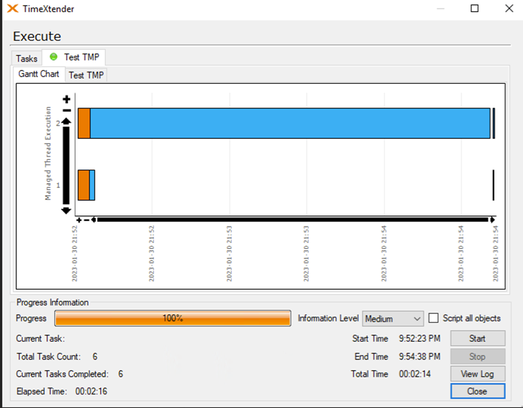The image size is (523, 408).
Task: Click the up arrow of vertical scroller
Action: click(66, 121)
